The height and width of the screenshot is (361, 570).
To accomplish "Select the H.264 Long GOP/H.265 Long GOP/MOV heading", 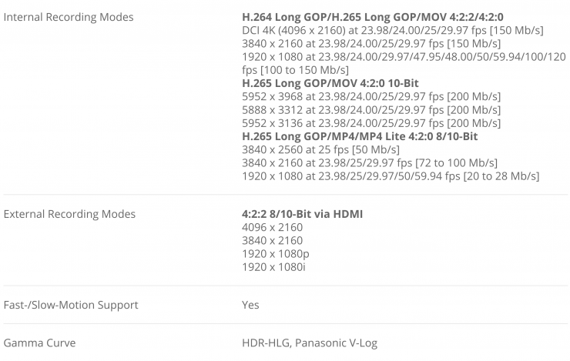I will [379, 17].
